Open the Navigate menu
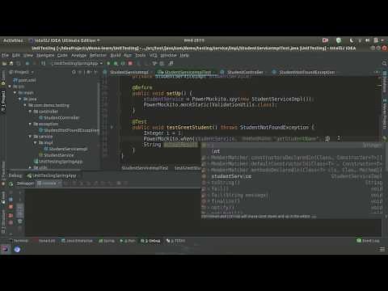 [45, 55]
